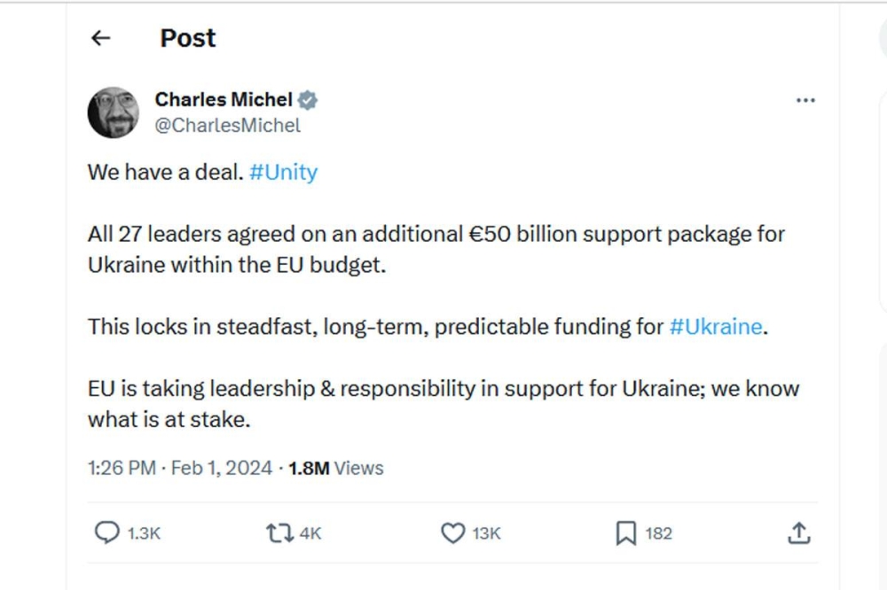
Task: Click the 4K reposts count
Action: [310, 533]
